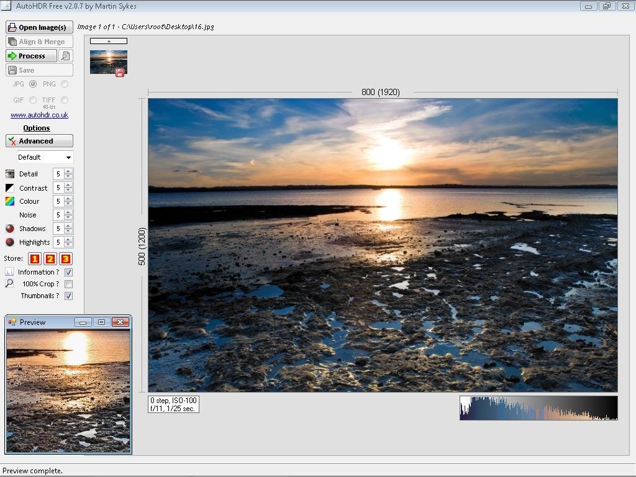Click the Preview window cropped image
The width and height of the screenshot is (636, 477).
(68, 391)
